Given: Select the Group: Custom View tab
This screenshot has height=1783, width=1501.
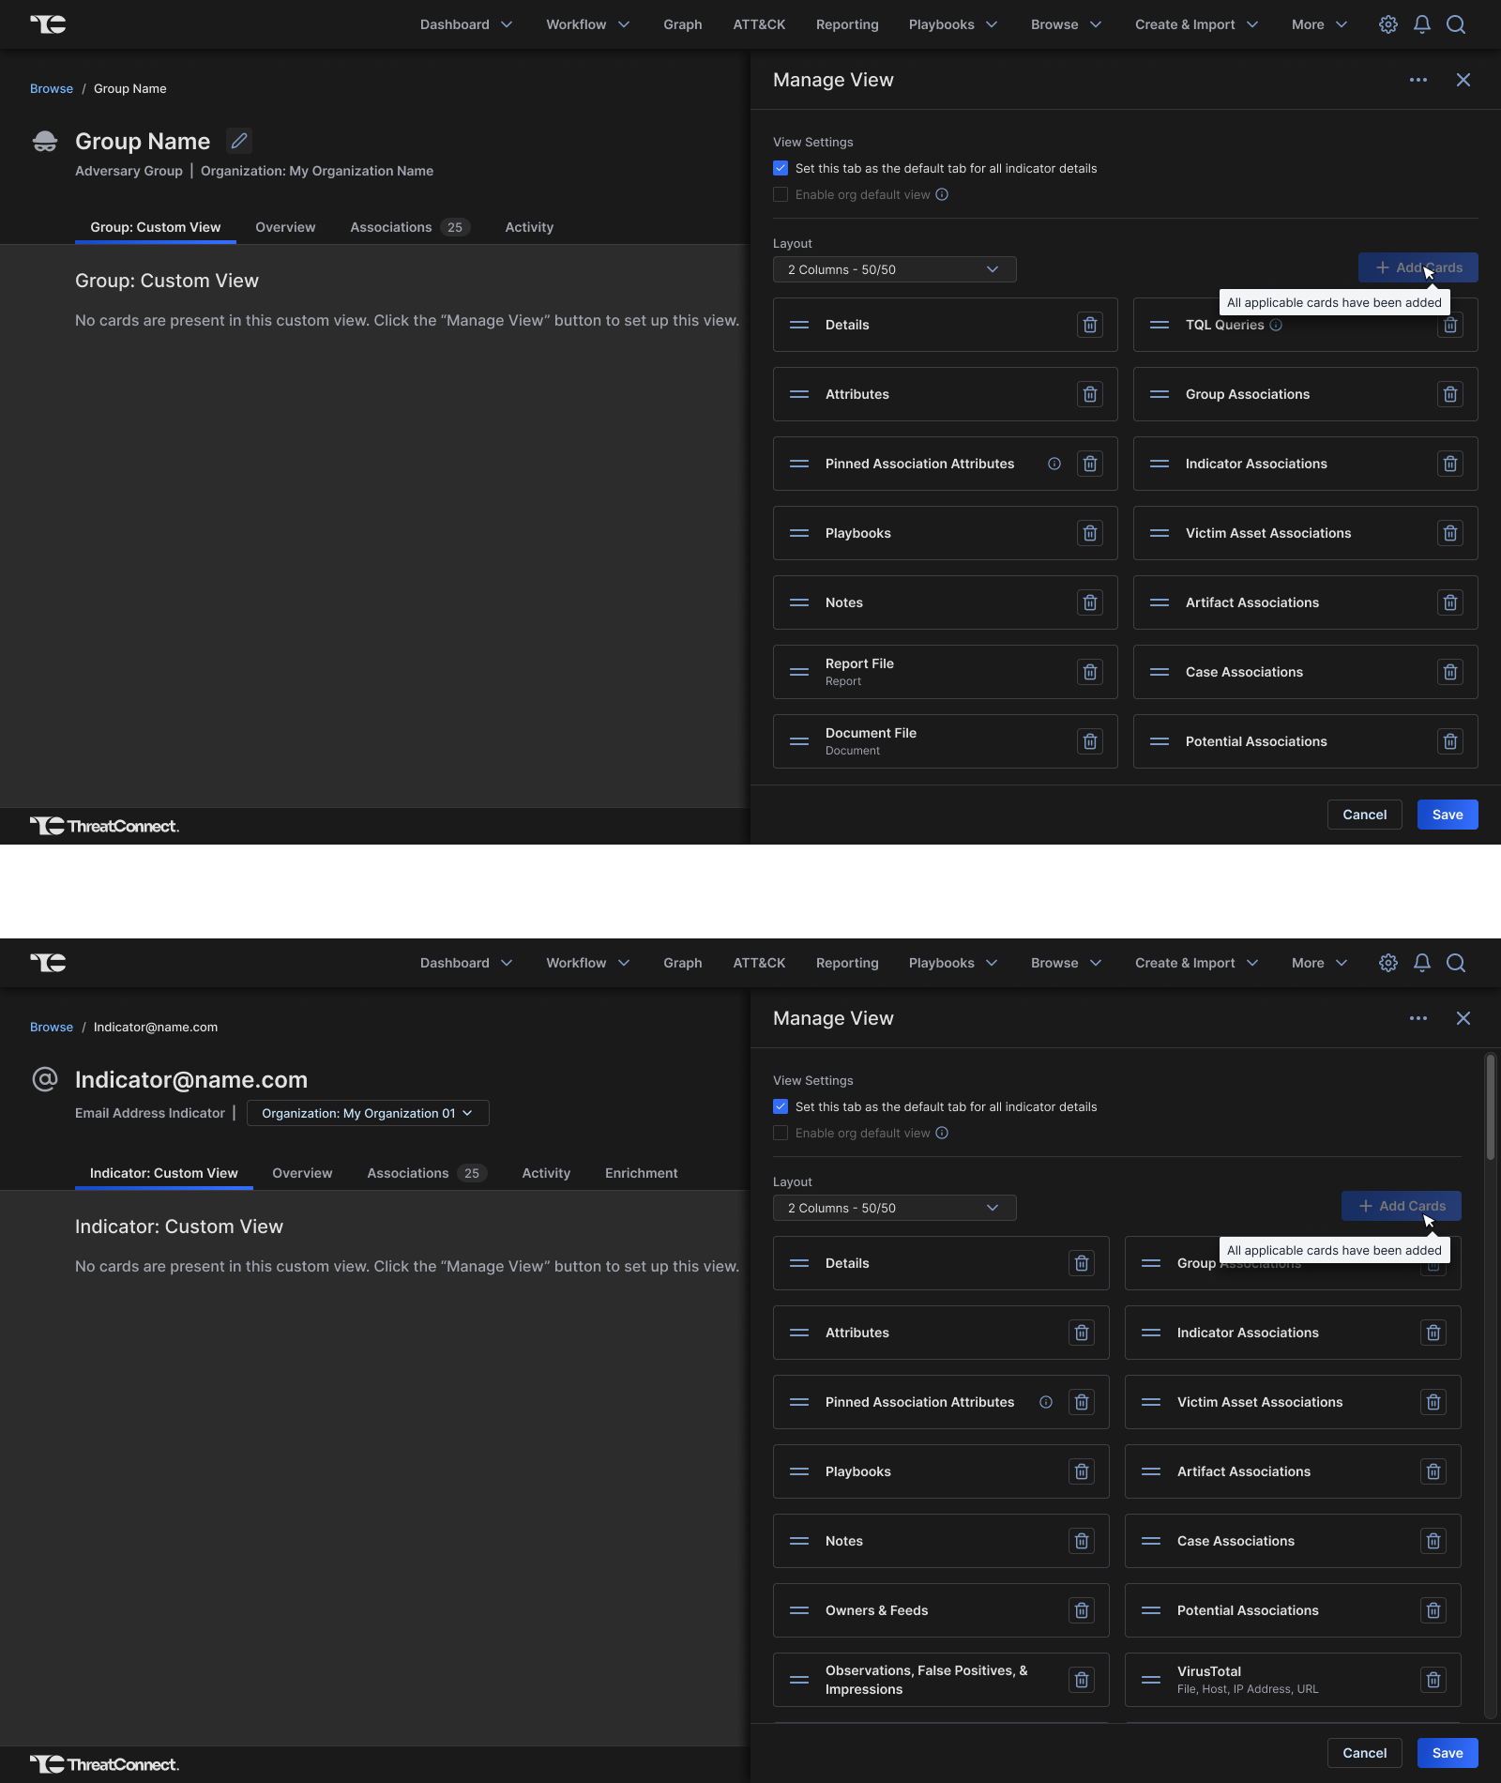Looking at the screenshot, I should point(156,227).
